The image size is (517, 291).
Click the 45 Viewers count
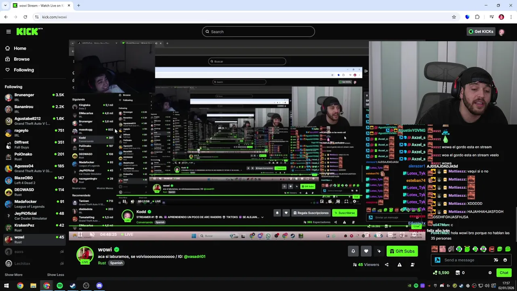click(366, 265)
